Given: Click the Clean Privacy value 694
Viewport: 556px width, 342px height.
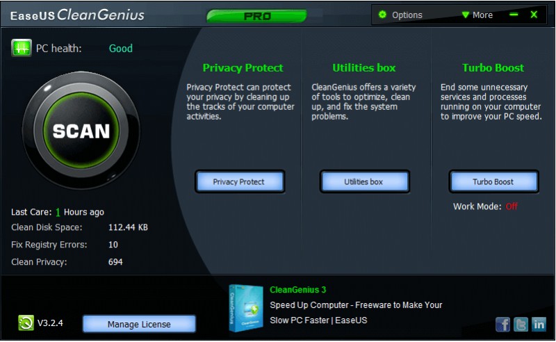Looking at the screenshot, I should click(x=115, y=262).
